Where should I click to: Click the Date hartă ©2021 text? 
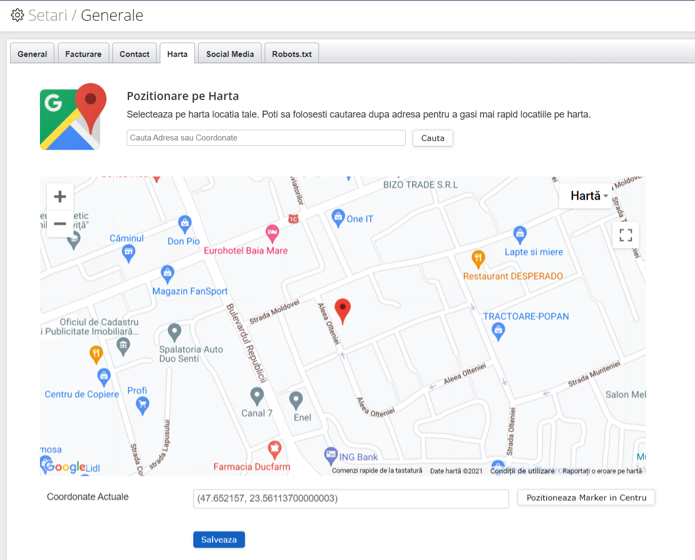456,471
